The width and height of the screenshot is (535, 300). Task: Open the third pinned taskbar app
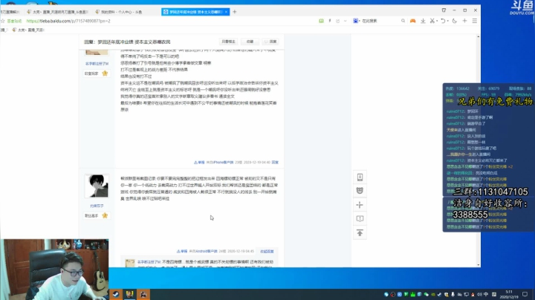point(143,294)
